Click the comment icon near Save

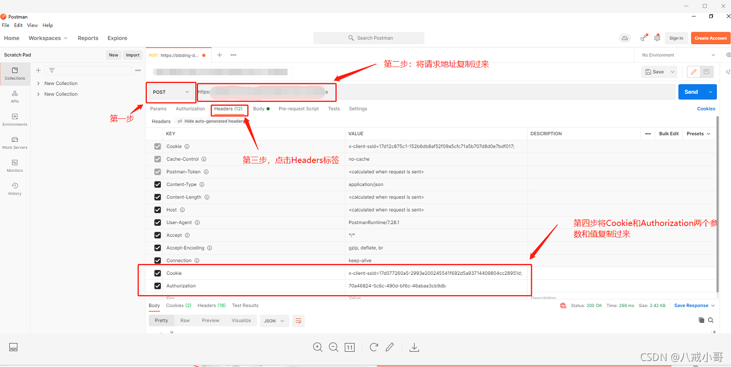[706, 72]
